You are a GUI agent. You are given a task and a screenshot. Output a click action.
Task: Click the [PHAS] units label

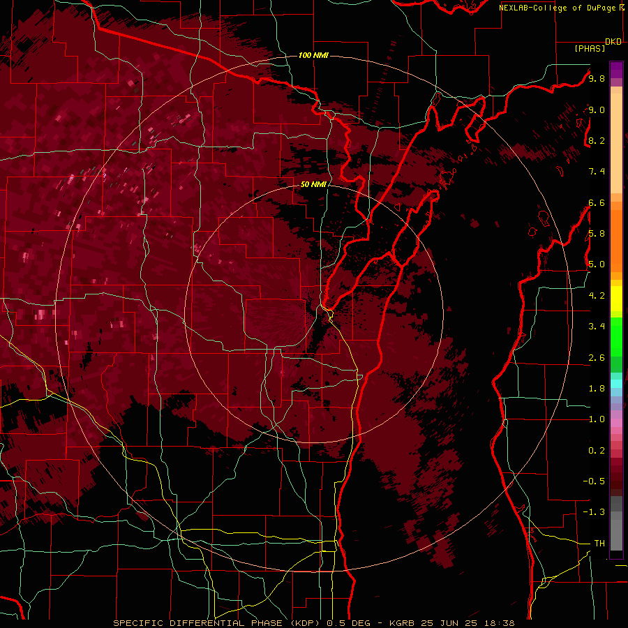click(x=590, y=48)
